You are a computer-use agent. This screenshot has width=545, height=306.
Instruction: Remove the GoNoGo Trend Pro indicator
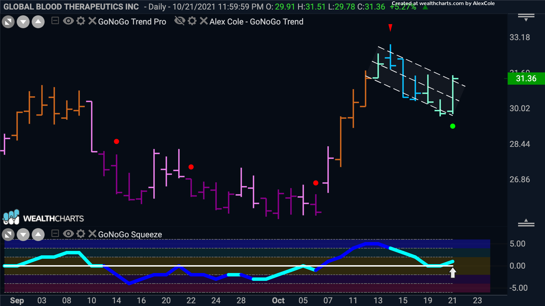(x=92, y=21)
